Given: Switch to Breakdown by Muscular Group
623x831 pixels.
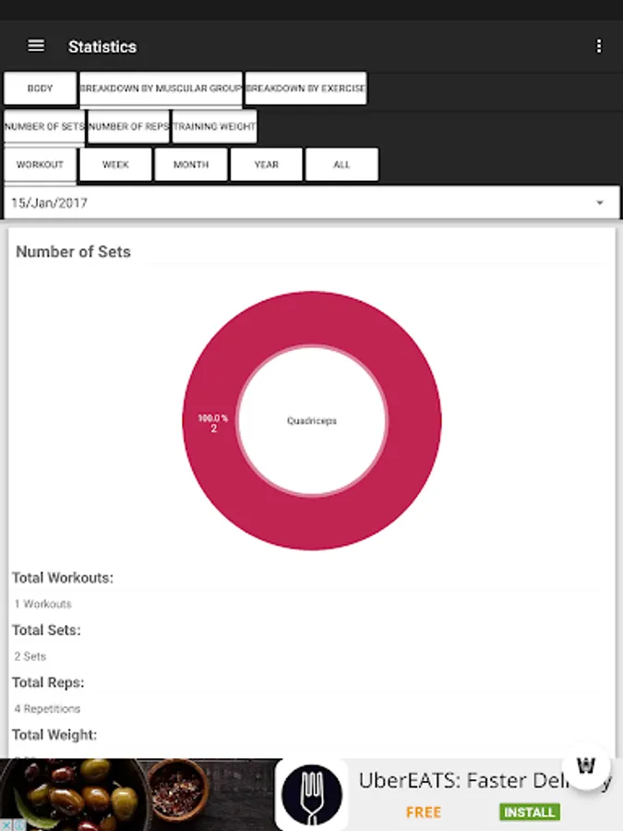Looking at the screenshot, I should click(x=161, y=89).
